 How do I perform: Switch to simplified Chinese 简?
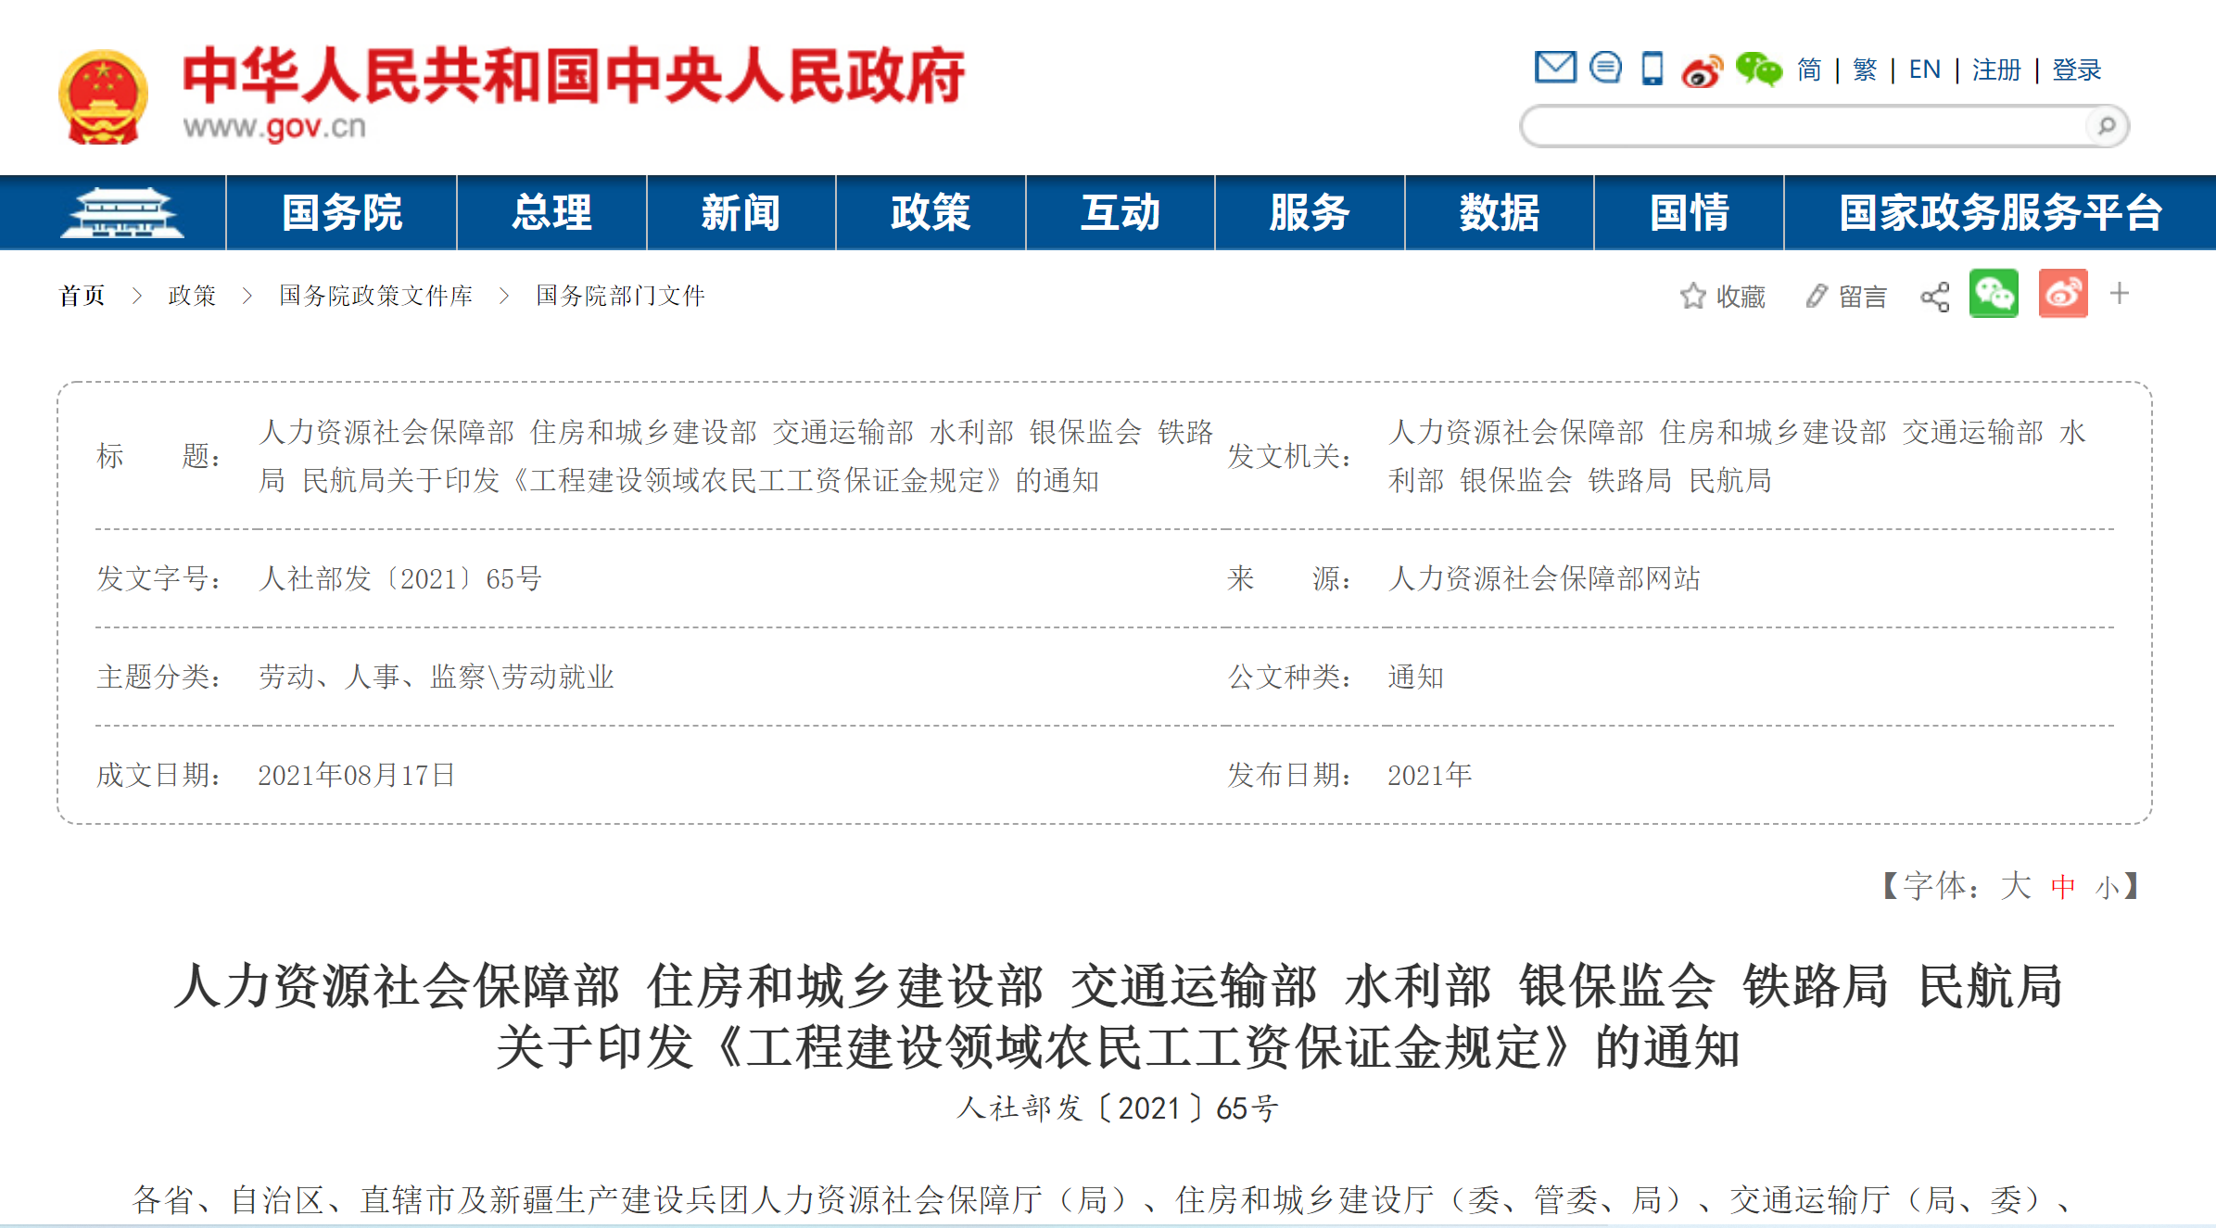(x=1809, y=70)
